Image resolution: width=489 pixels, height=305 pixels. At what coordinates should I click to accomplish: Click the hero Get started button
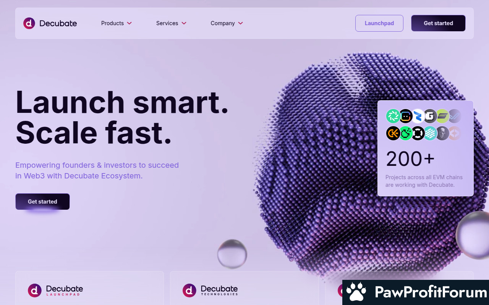pos(42,201)
